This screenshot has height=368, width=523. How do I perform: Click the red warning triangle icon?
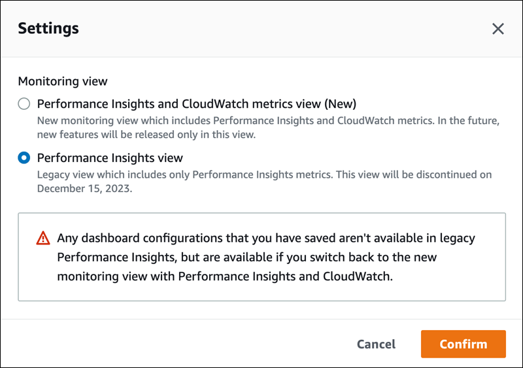[43, 238]
